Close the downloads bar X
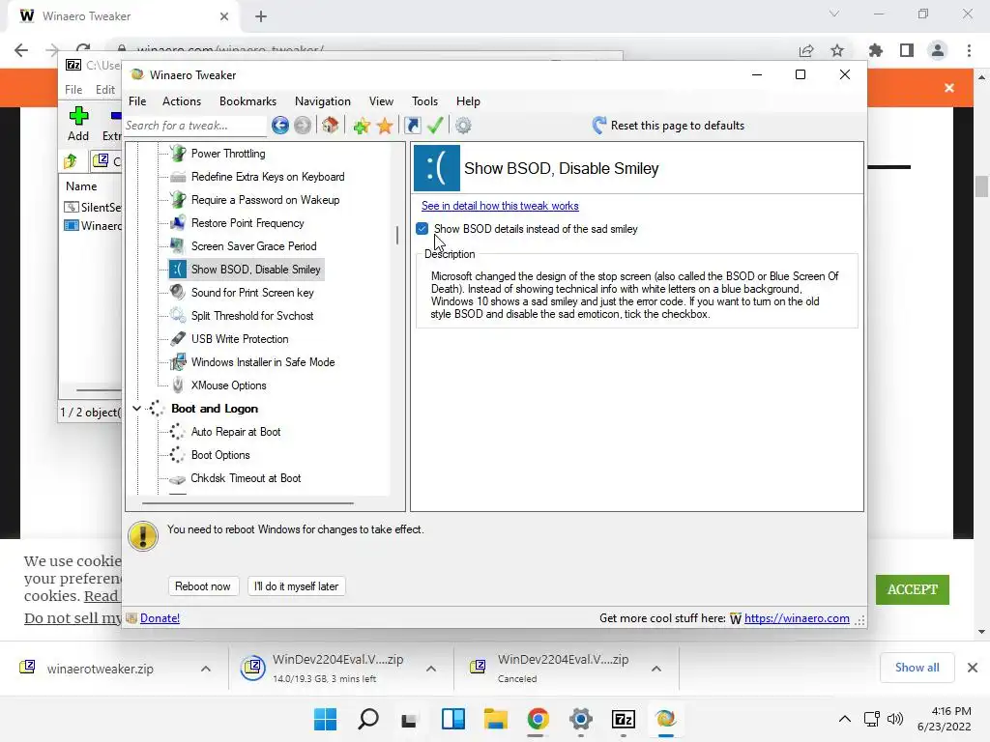 (x=973, y=668)
